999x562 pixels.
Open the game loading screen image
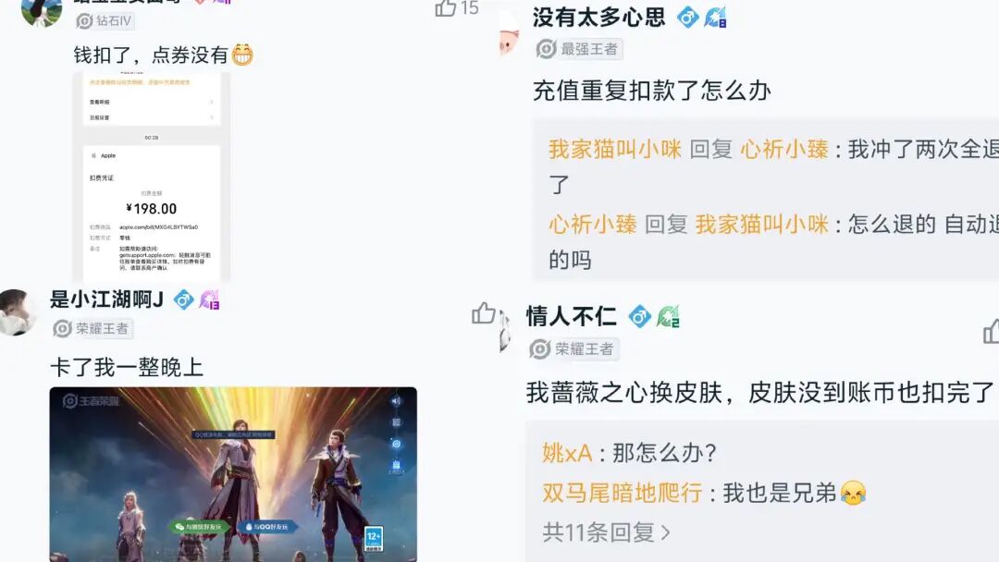pyautogui.click(x=233, y=474)
